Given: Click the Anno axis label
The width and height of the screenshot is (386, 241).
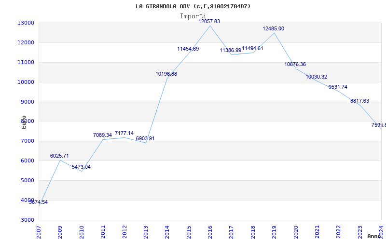Looking at the screenshot, I should coord(374,236).
